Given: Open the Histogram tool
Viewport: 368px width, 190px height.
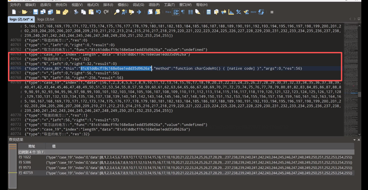Looking at the screenshot, I should pos(231,12).
